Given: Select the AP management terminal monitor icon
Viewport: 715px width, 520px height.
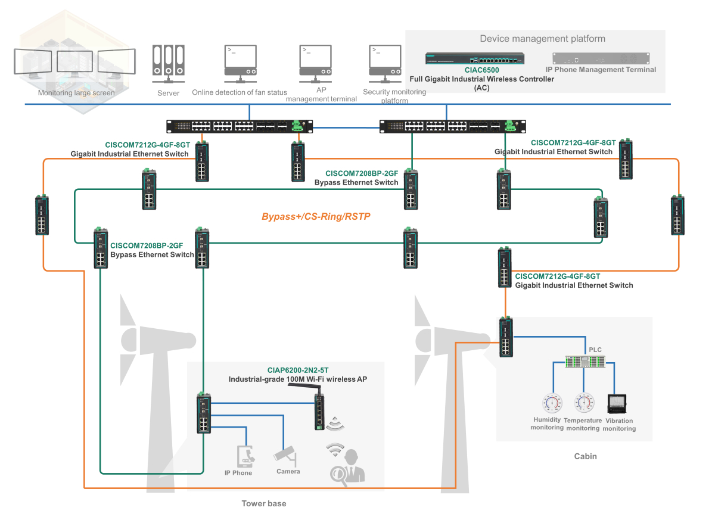Looking at the screenshot, I should click(316, 63).
